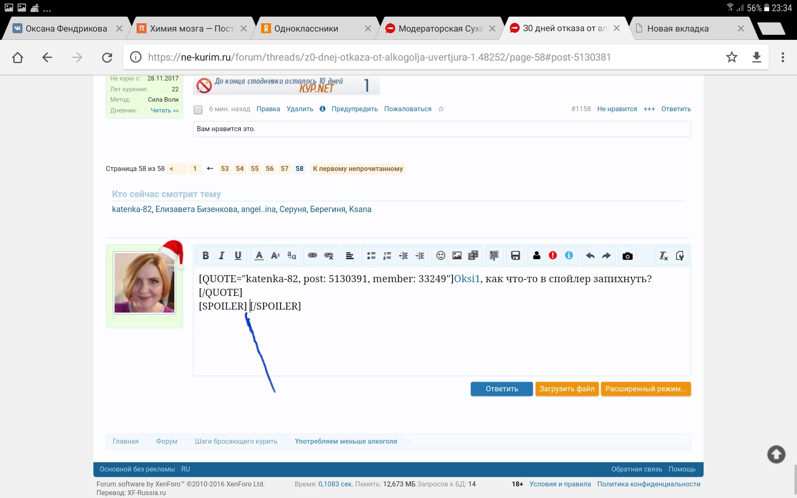Save the message draft with the floppy icon
Viewport: 797px width, 498px height.
click(x=515, y=255)
